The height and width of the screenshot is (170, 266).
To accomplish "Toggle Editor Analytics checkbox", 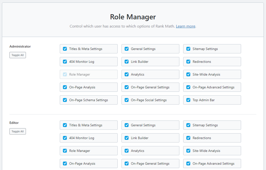I will pyautogui.click(x=127, y=151).
